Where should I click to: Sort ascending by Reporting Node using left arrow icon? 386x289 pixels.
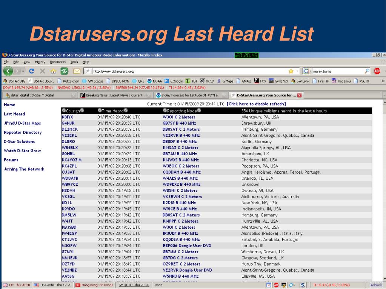[165, 110]
